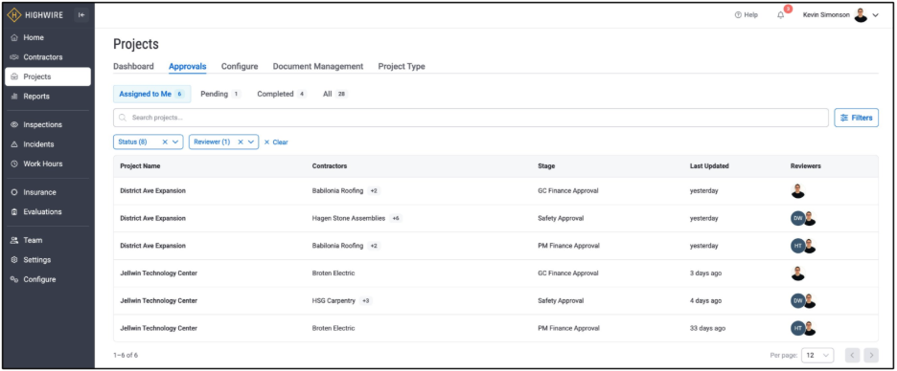This screenshot has width=897, height=371.
Task: Click +6 badge next to Hagen Stone Assemblies
Action: tap(395, 219)
